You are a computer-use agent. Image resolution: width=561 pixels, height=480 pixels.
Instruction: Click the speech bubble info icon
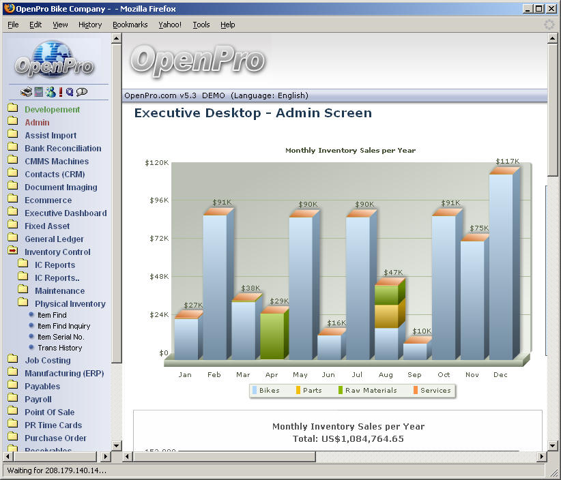82,92
